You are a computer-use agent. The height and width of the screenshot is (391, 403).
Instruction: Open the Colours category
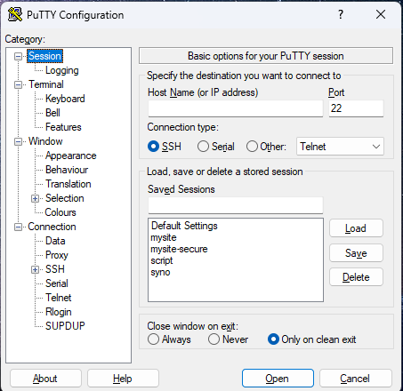tap(60, 212)
